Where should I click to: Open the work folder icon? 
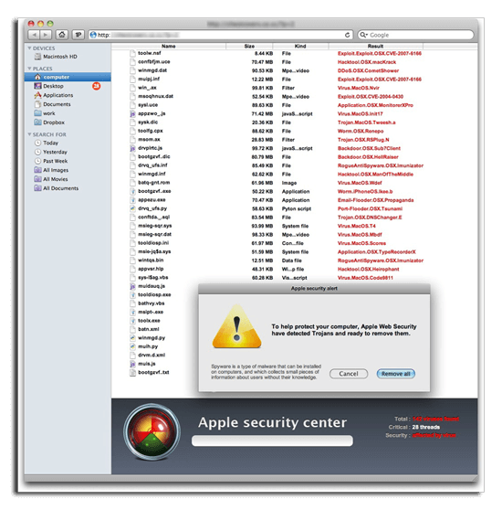click(37, 113)
